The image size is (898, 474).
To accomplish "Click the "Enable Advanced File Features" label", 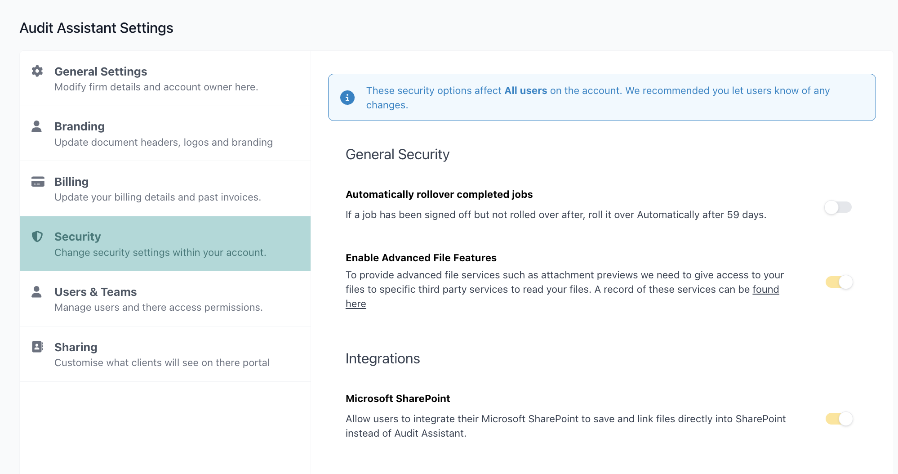I will tap(421, 258).
